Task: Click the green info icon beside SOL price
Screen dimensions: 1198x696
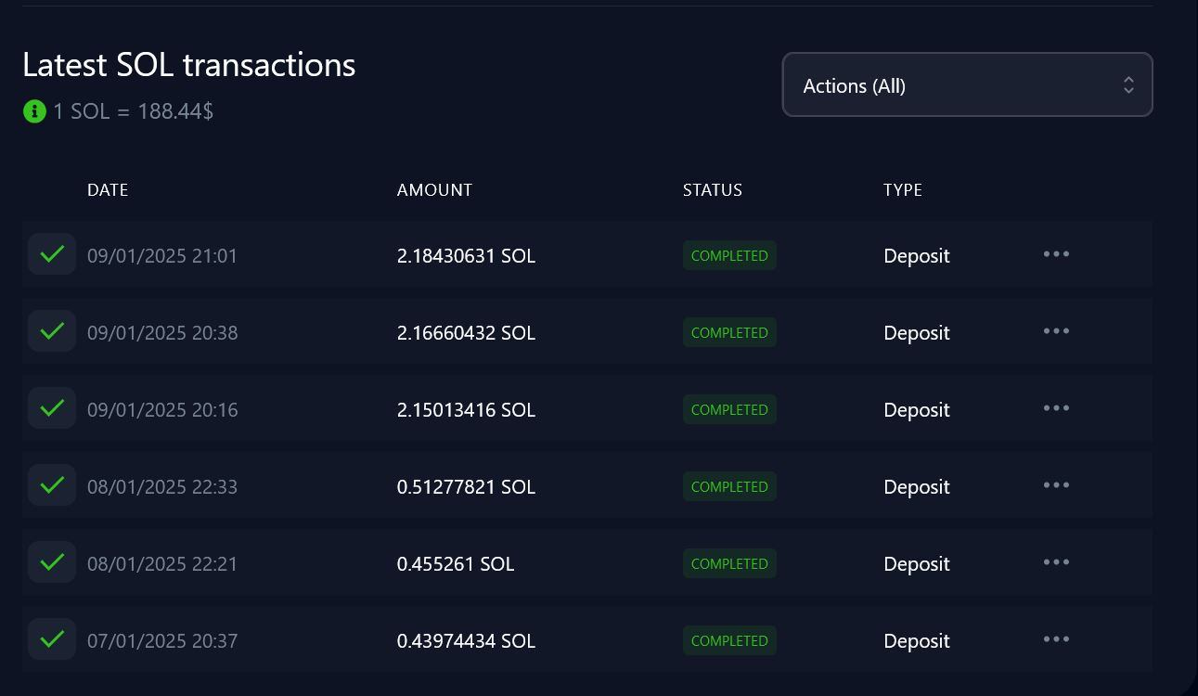Action: 34,111
